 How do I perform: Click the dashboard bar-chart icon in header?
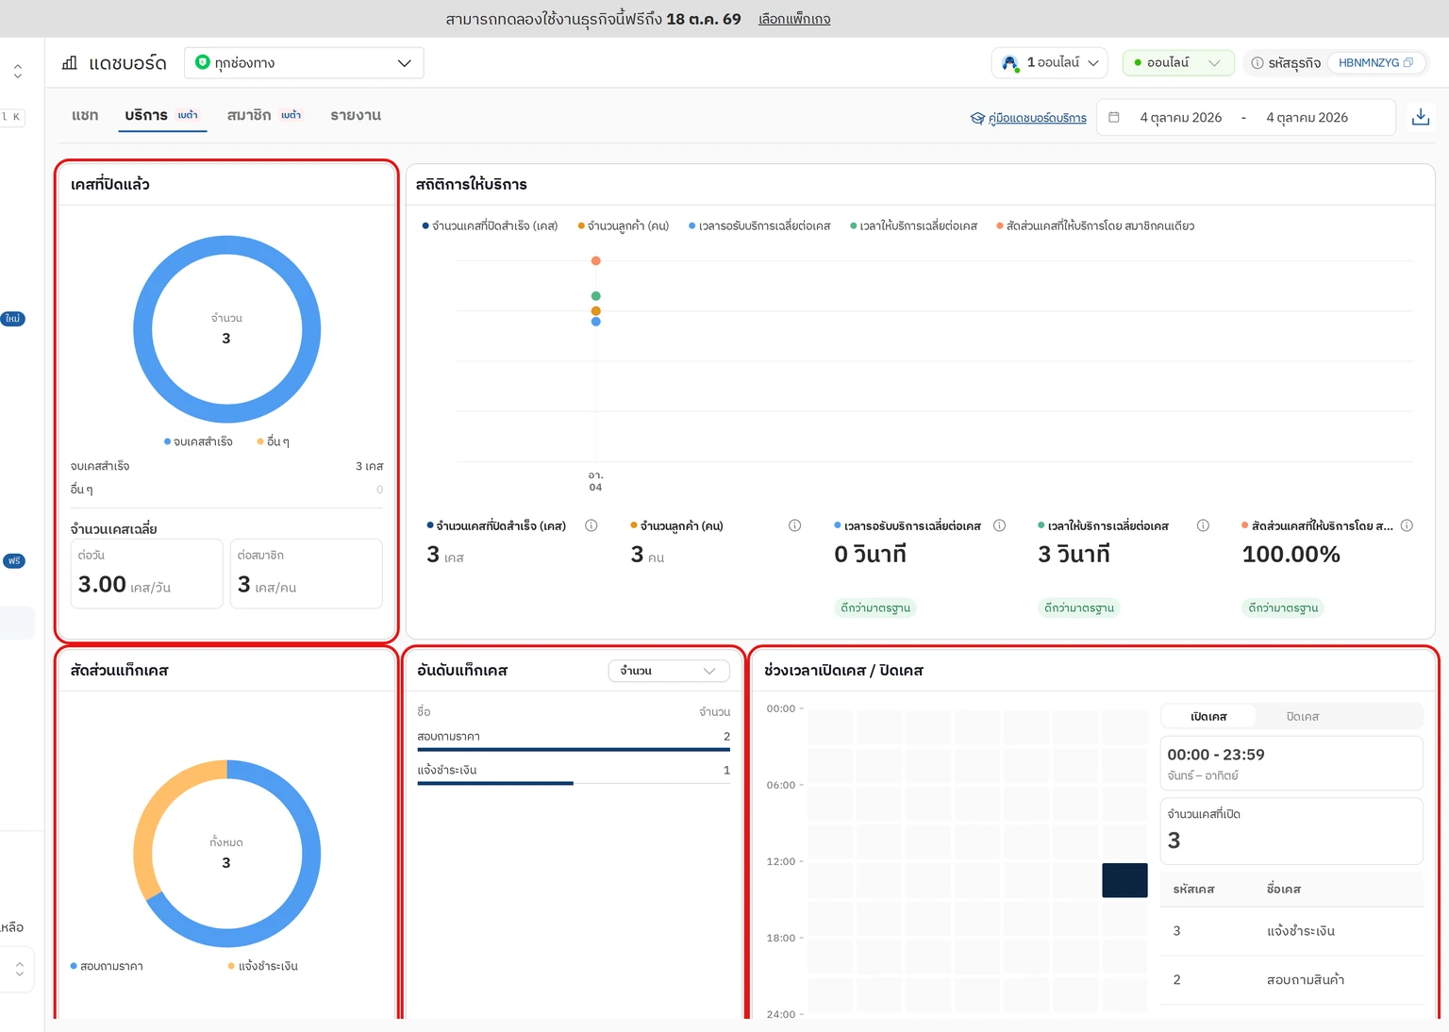pos(69,63)
